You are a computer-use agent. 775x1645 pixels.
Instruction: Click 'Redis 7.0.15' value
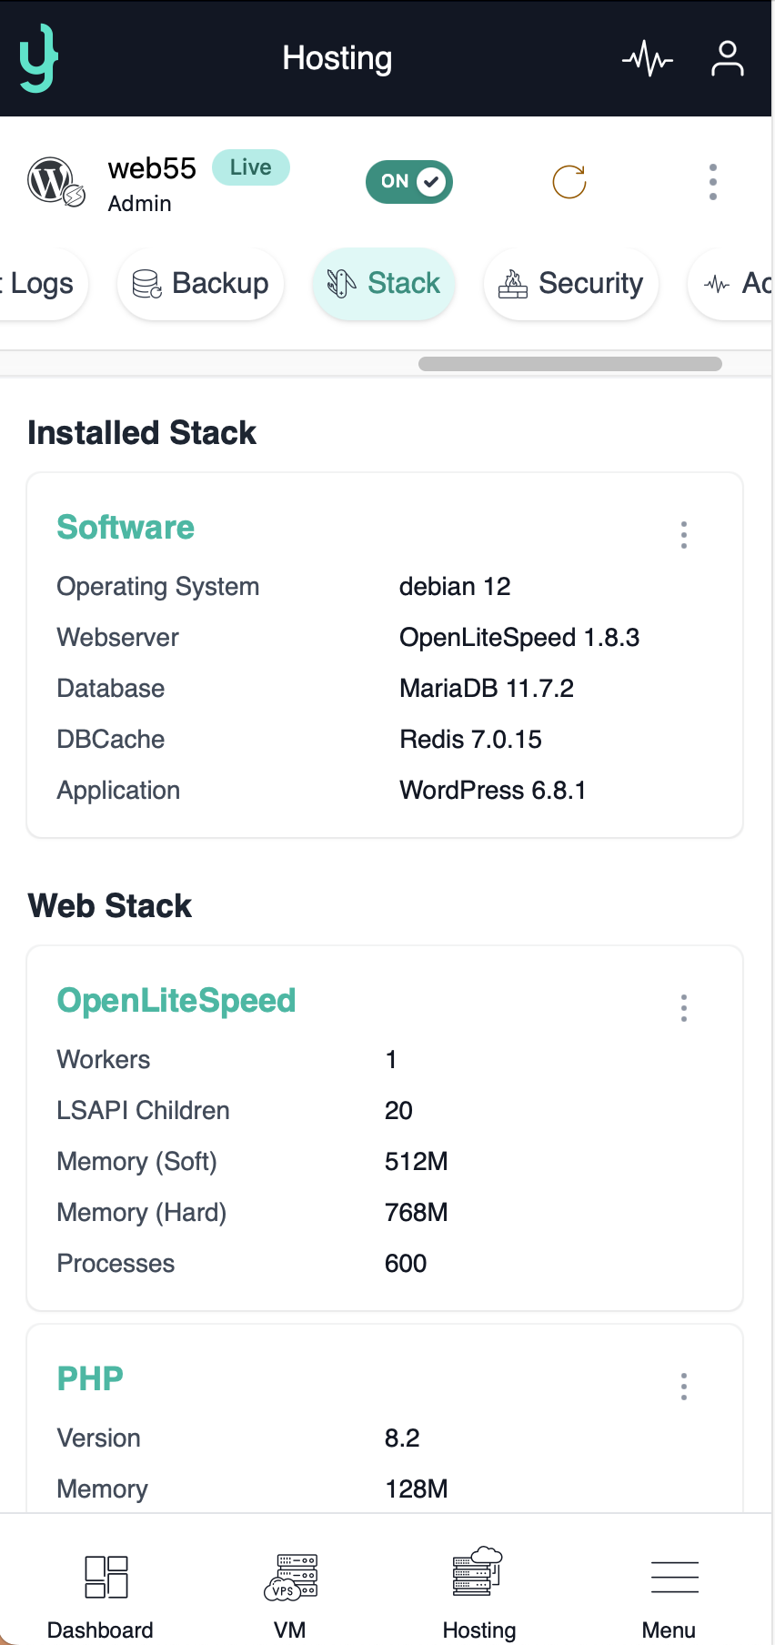click(470, 740)
